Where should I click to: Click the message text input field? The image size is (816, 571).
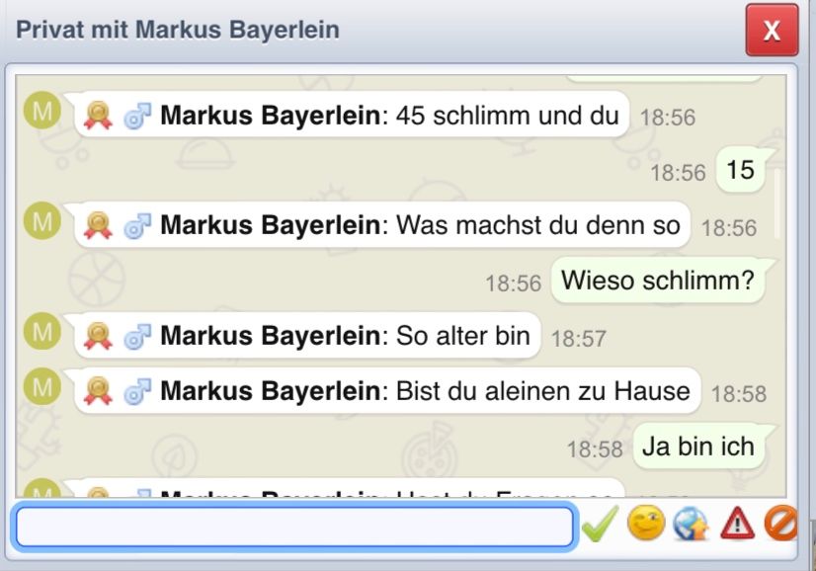(295, 526)
